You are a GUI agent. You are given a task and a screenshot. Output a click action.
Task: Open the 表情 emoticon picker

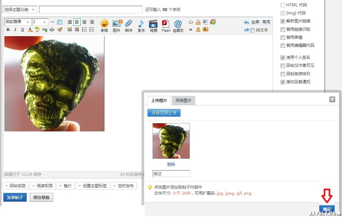(x=104, y=24)
